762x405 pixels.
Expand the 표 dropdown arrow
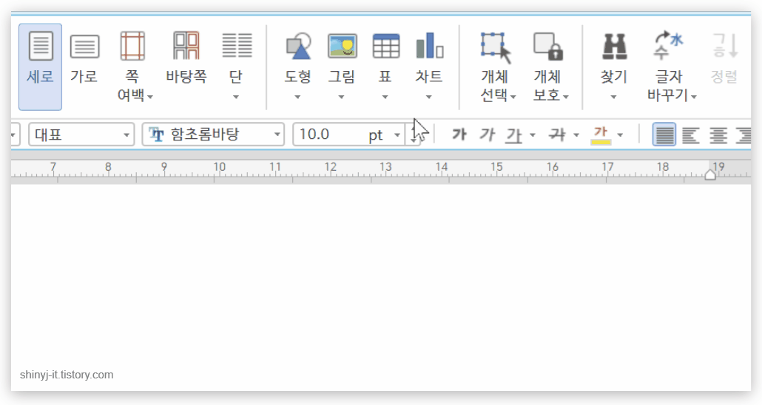coord(385,97)
